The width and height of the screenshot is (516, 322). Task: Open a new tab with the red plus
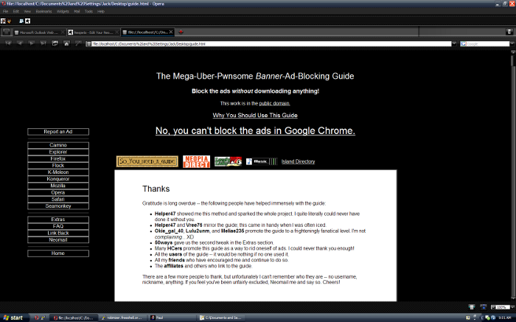pyautogui.click(x=181, y=32)
